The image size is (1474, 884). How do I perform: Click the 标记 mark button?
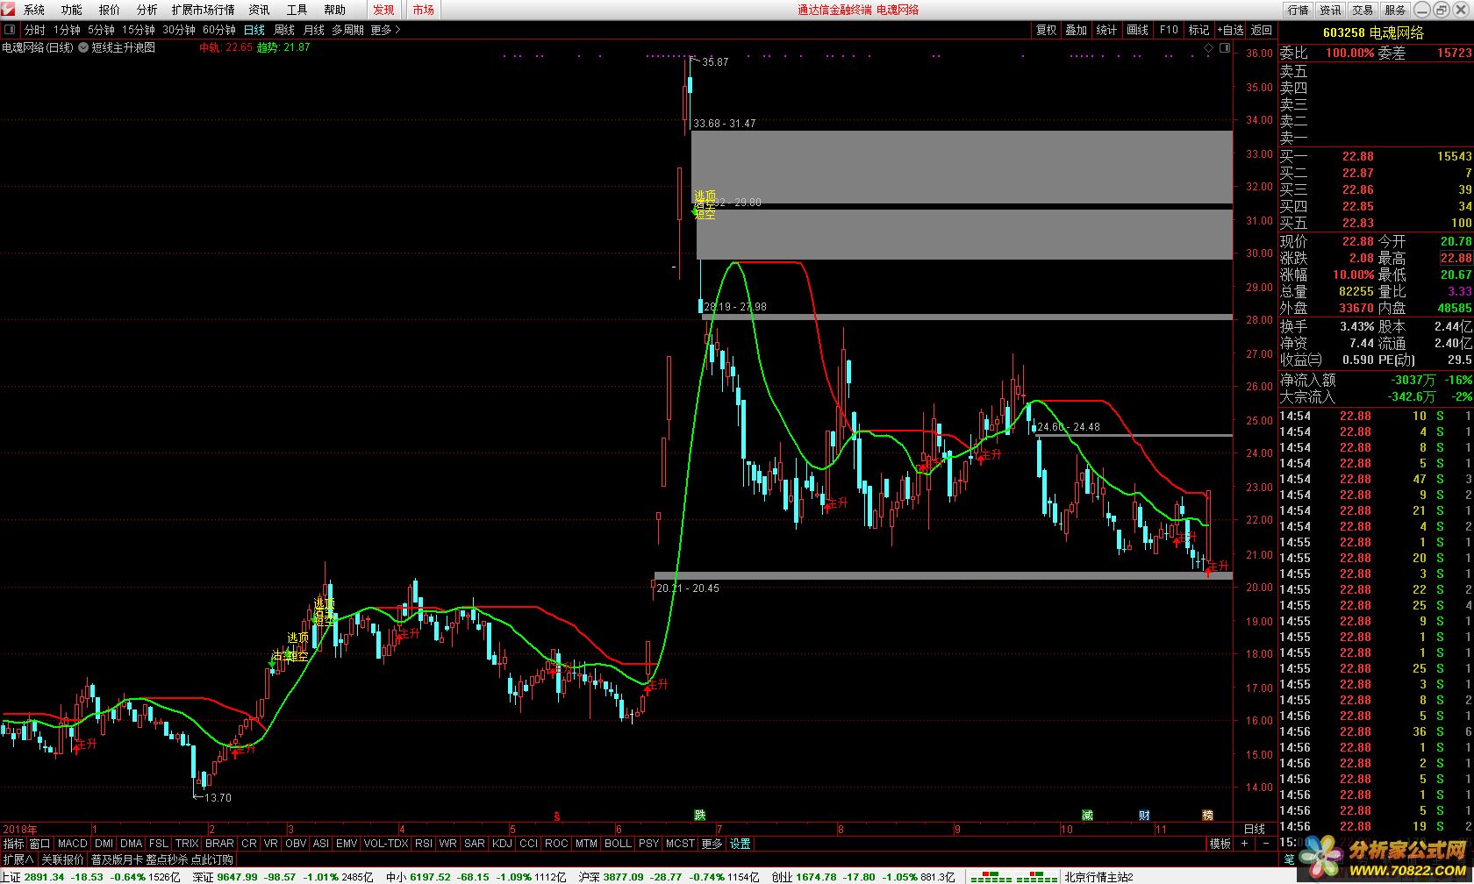1199,30
